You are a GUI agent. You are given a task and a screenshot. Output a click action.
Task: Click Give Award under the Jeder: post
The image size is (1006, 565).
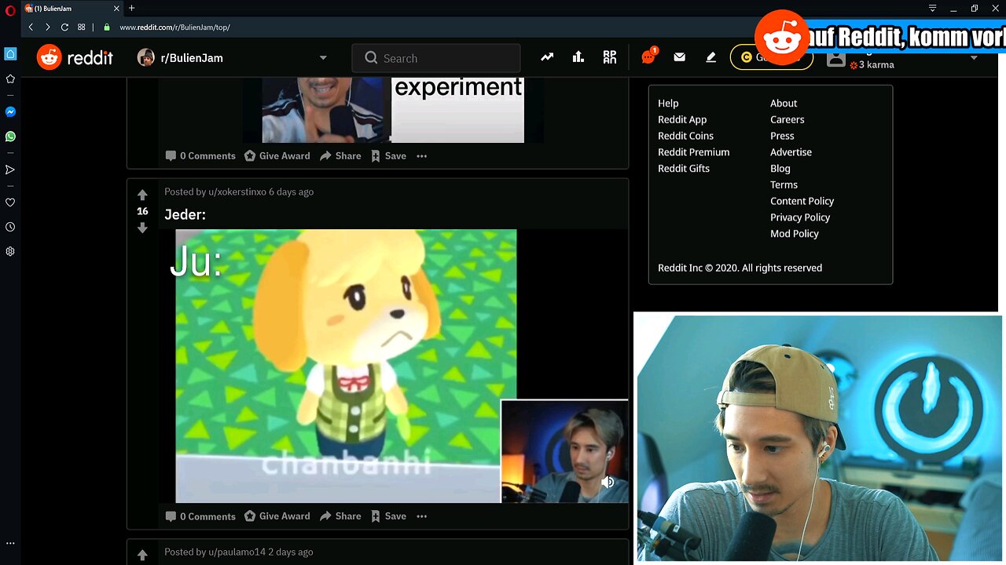[x=277, y=516]
